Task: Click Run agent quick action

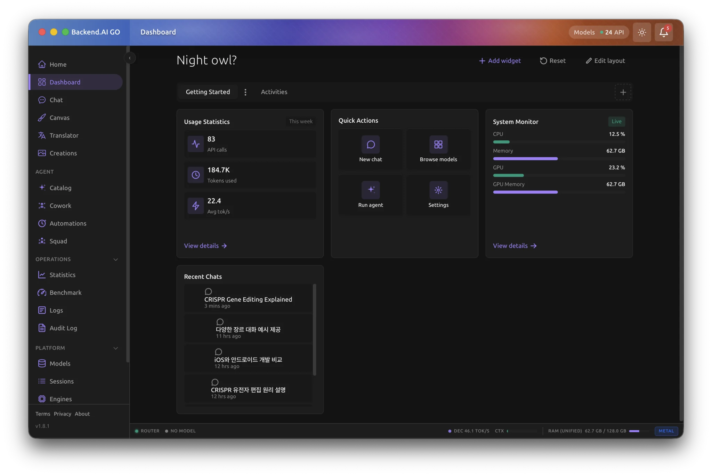Action: pos(370,195)
